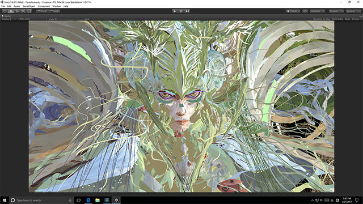Click the taskbar clock and date
363x204 pixels.
pos(347,200)
